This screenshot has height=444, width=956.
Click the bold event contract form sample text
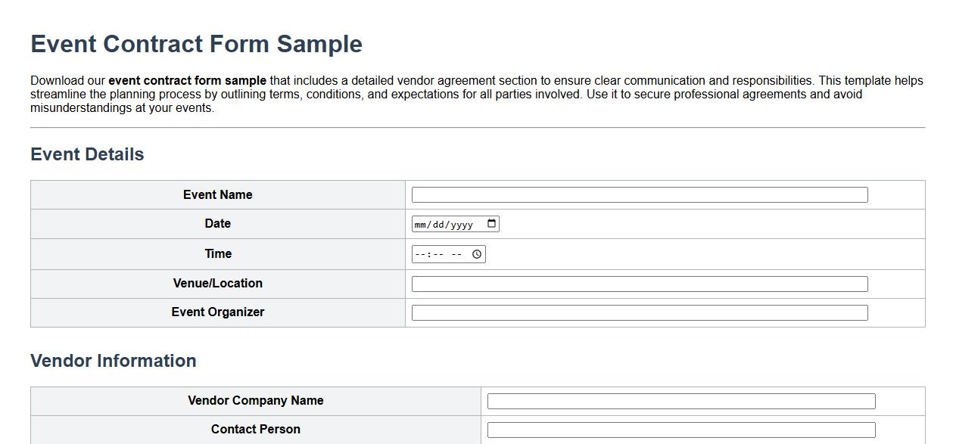tap(187, 80)
